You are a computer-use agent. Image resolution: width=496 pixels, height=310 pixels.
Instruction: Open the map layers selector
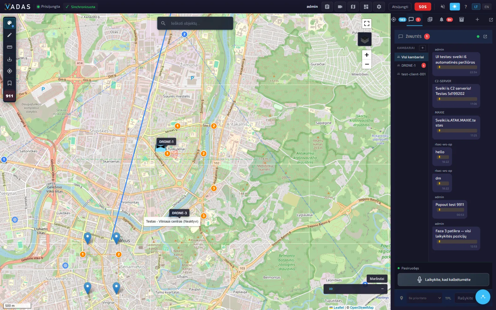(365, 39)
